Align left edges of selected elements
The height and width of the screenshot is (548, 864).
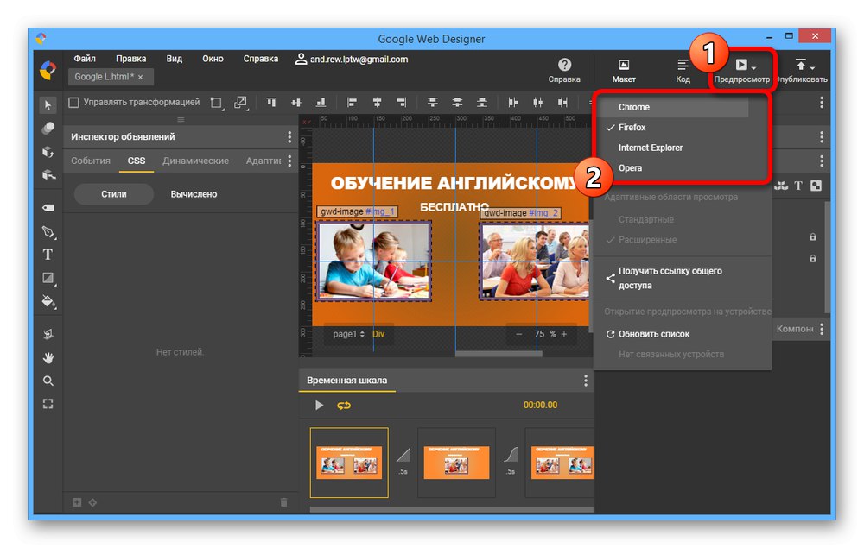[352, 103]
